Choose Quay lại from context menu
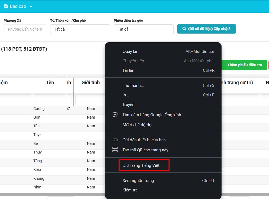The width and height of the screenshot is (269, 199). click(130, 51)
